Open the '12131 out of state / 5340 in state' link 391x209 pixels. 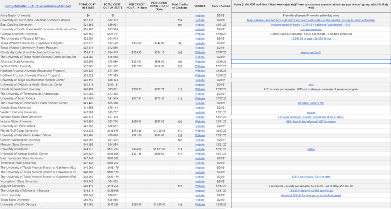click(x=311, y=177)
